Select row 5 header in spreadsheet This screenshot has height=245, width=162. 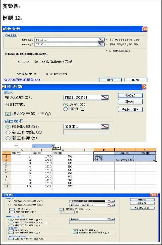click(x=6, y=166)
